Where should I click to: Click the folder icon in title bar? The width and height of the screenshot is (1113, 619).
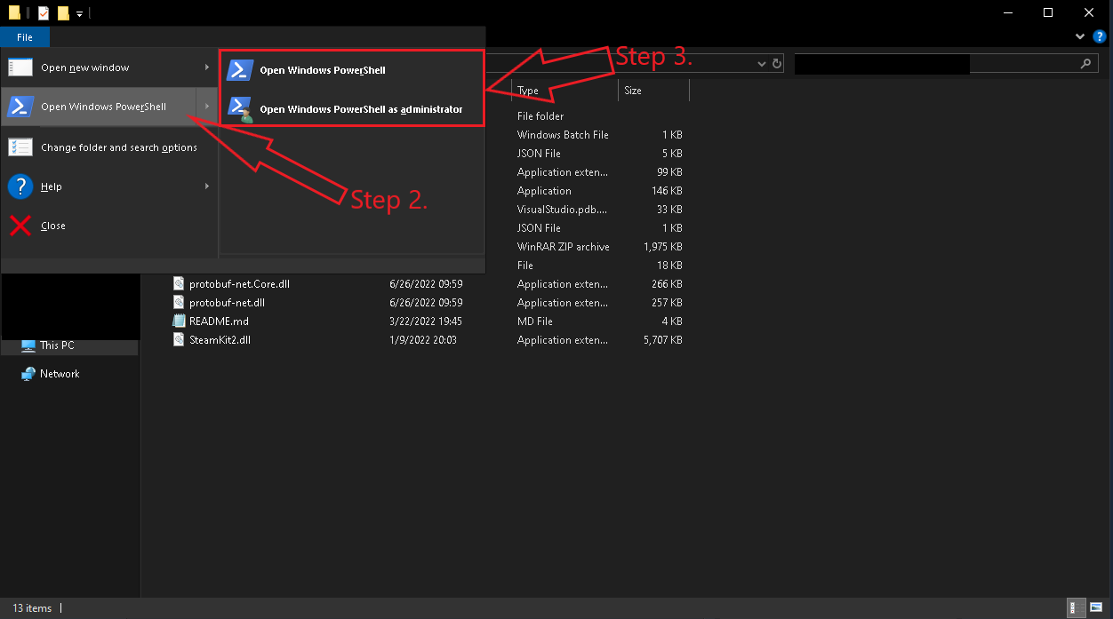click(x=14, y=12)
